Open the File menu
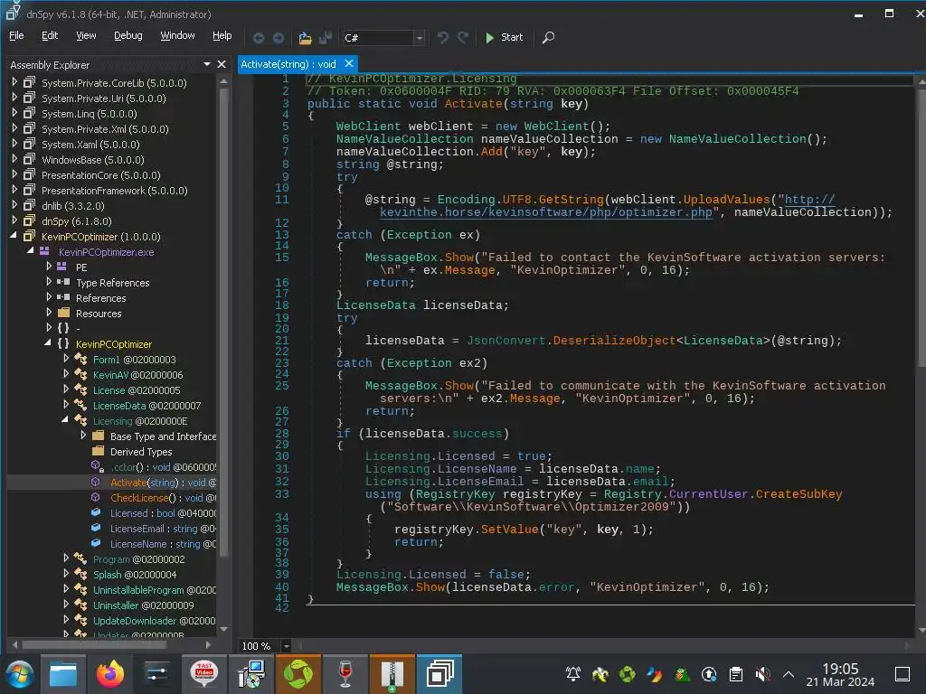Screen dimensions: 926x694 [x=16, y=35]
